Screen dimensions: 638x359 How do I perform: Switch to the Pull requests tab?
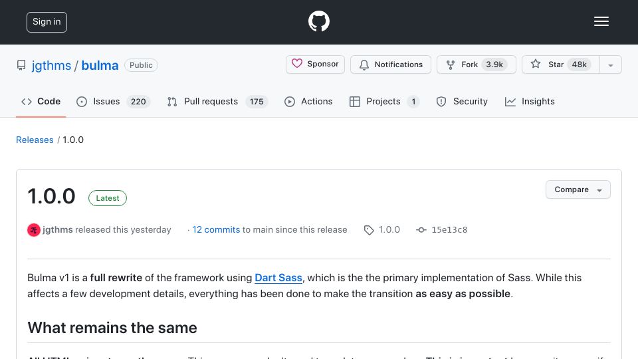click(x=217, y=101)
